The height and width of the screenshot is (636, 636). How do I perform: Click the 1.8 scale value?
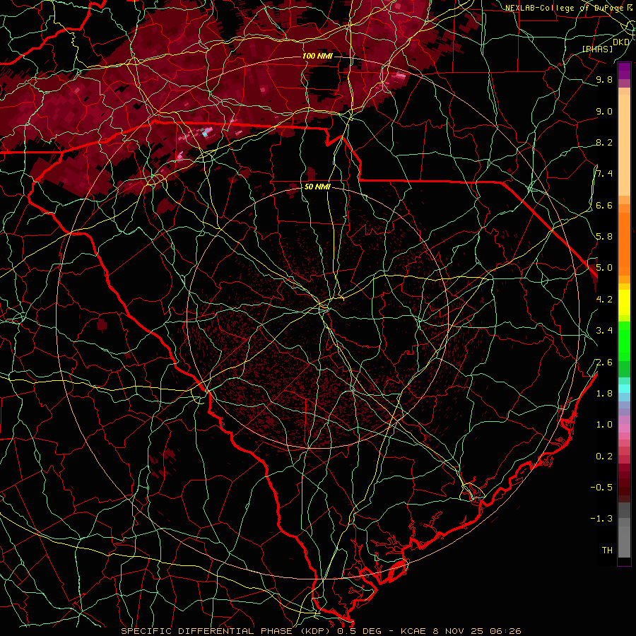tap(604, 393)
